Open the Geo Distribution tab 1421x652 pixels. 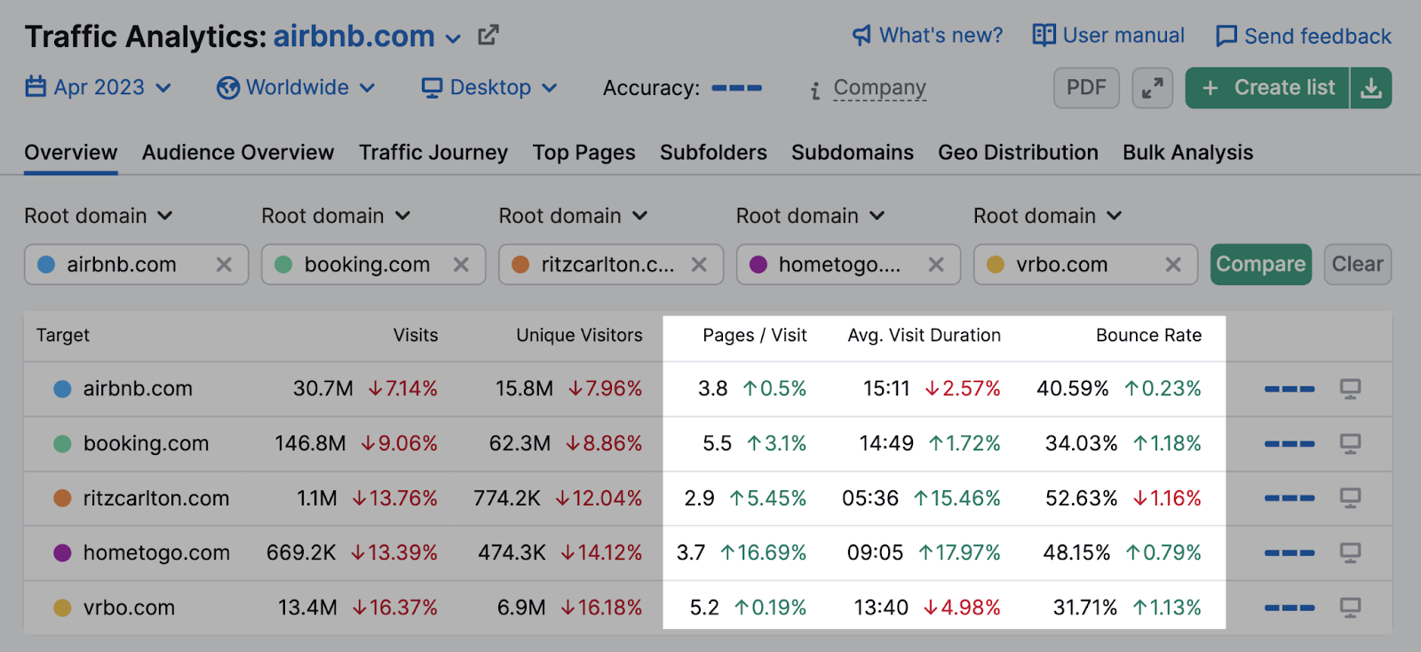[1019, 153]
